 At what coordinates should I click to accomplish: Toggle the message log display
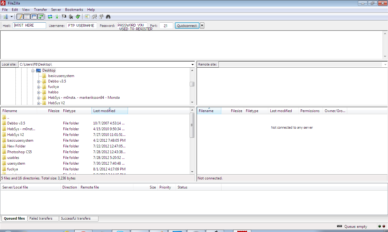coord(20,17)
